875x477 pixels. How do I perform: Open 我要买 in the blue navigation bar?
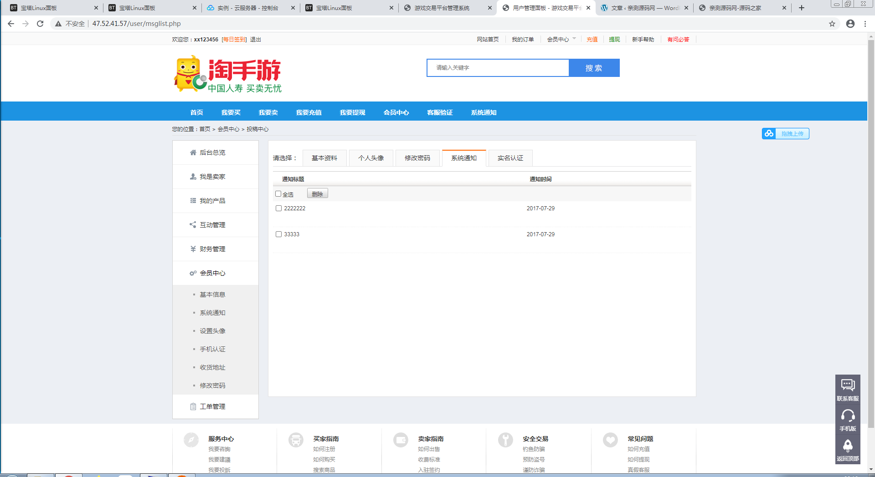coord(231,112)
